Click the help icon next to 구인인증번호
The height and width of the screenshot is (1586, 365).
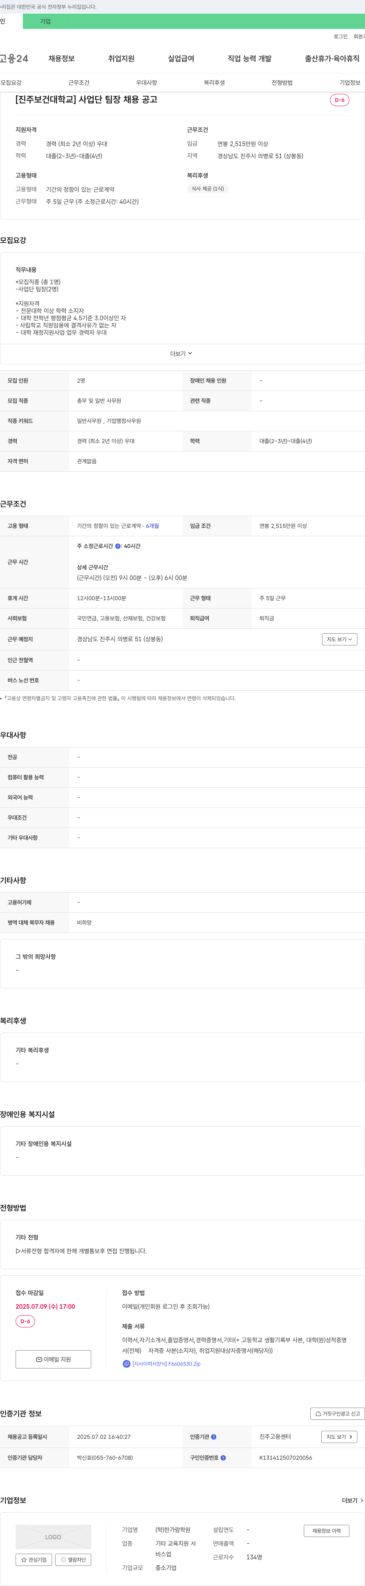[223, 1458]
